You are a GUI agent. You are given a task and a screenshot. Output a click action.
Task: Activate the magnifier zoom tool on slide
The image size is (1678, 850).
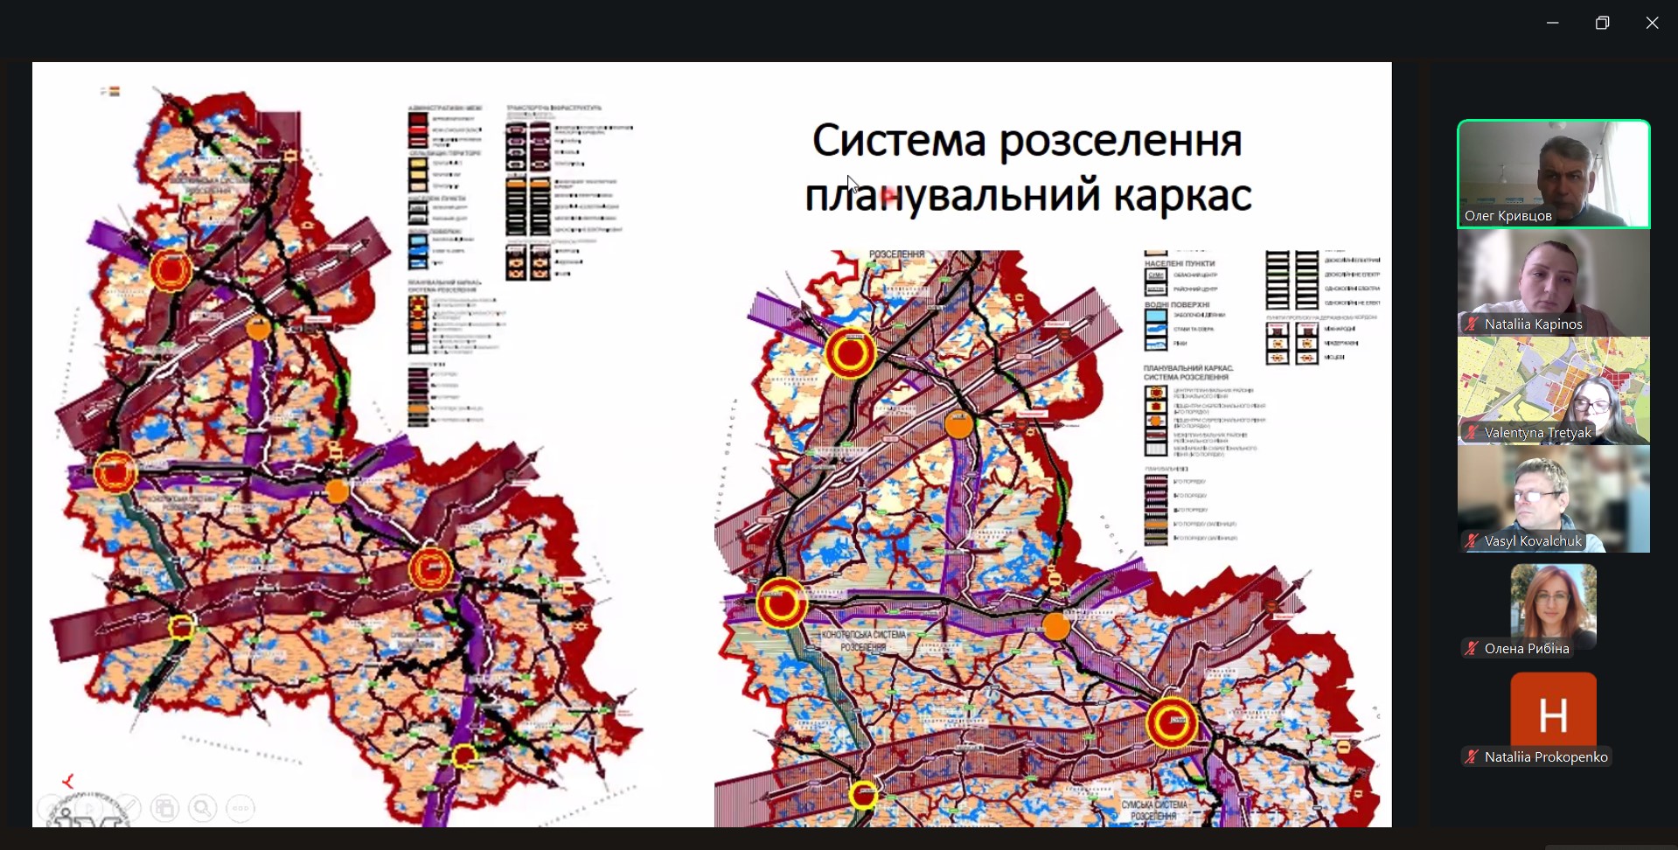point(203,809)
